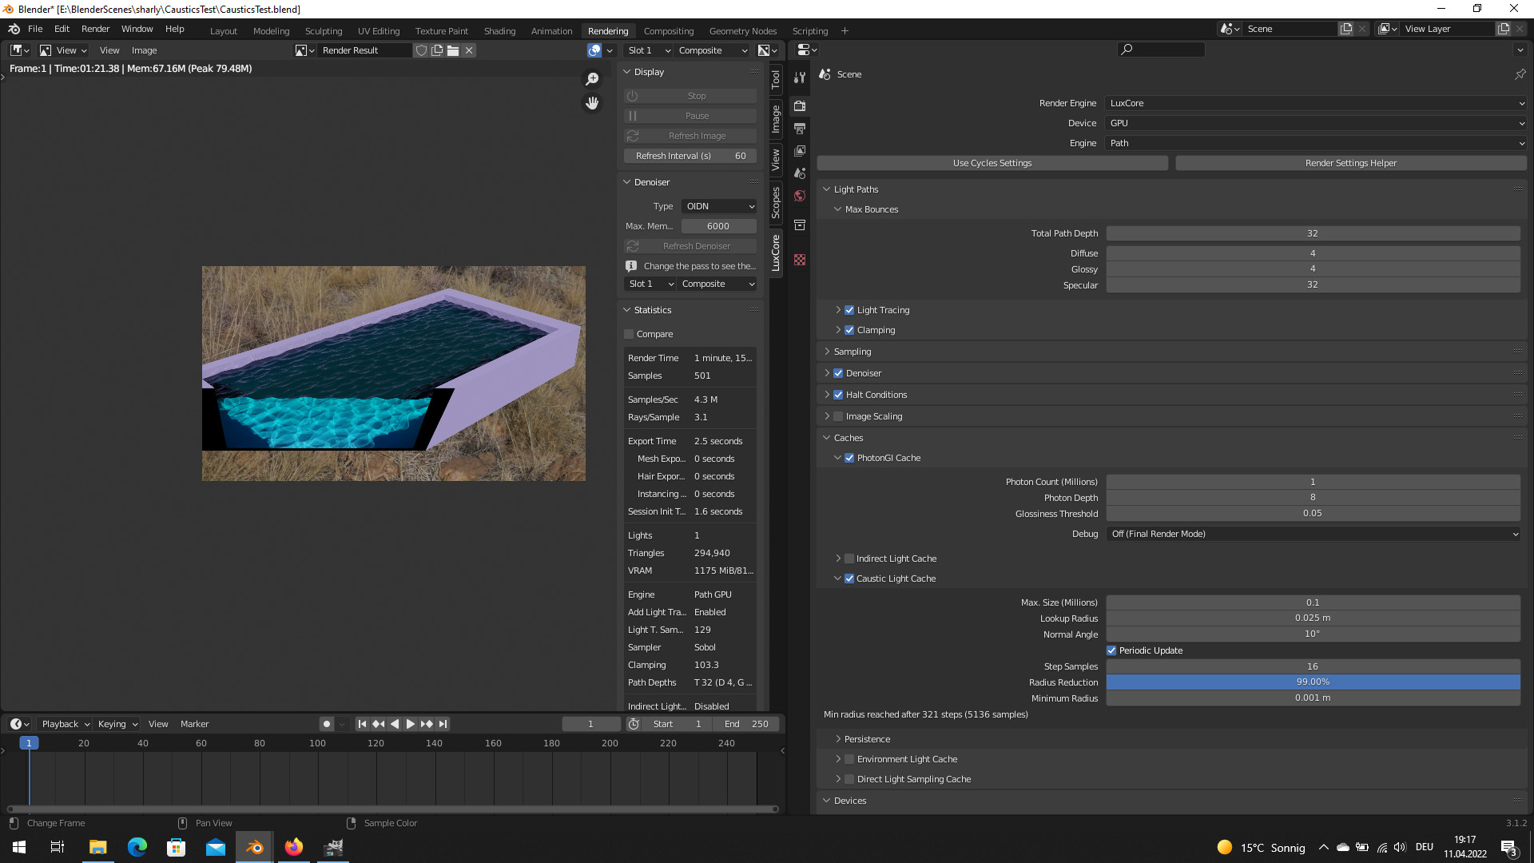Enable the Indirect Light Cache checkbox

[849, 559]
